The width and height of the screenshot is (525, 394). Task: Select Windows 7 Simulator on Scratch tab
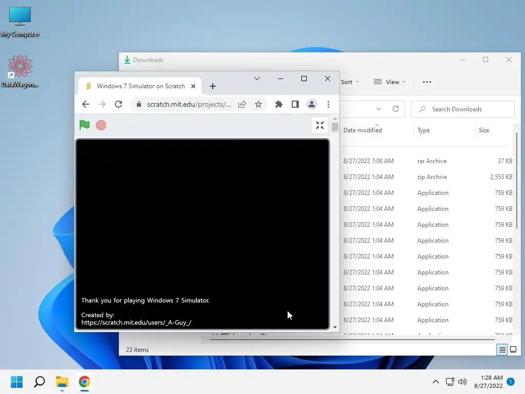pyautogui.click(x=140, y=86)
